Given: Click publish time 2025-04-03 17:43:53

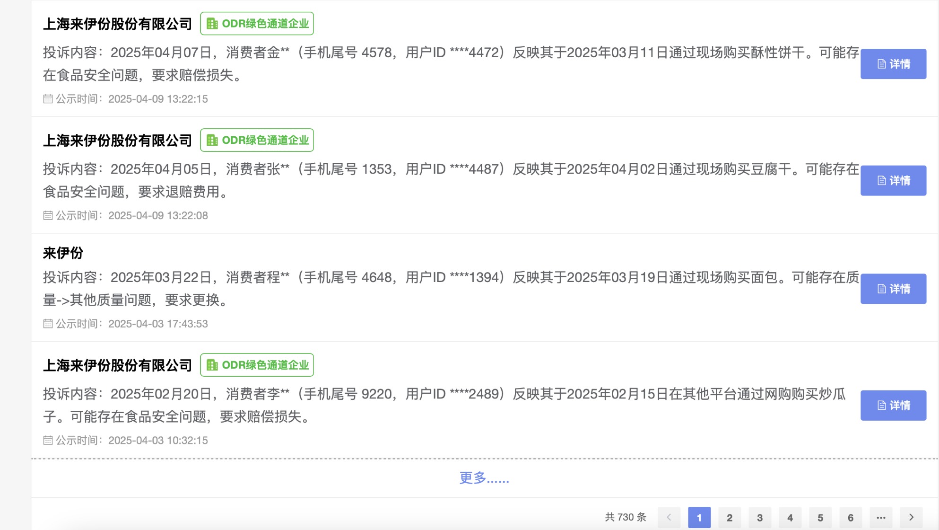Looking at the screenshot, I should [158, 324].
